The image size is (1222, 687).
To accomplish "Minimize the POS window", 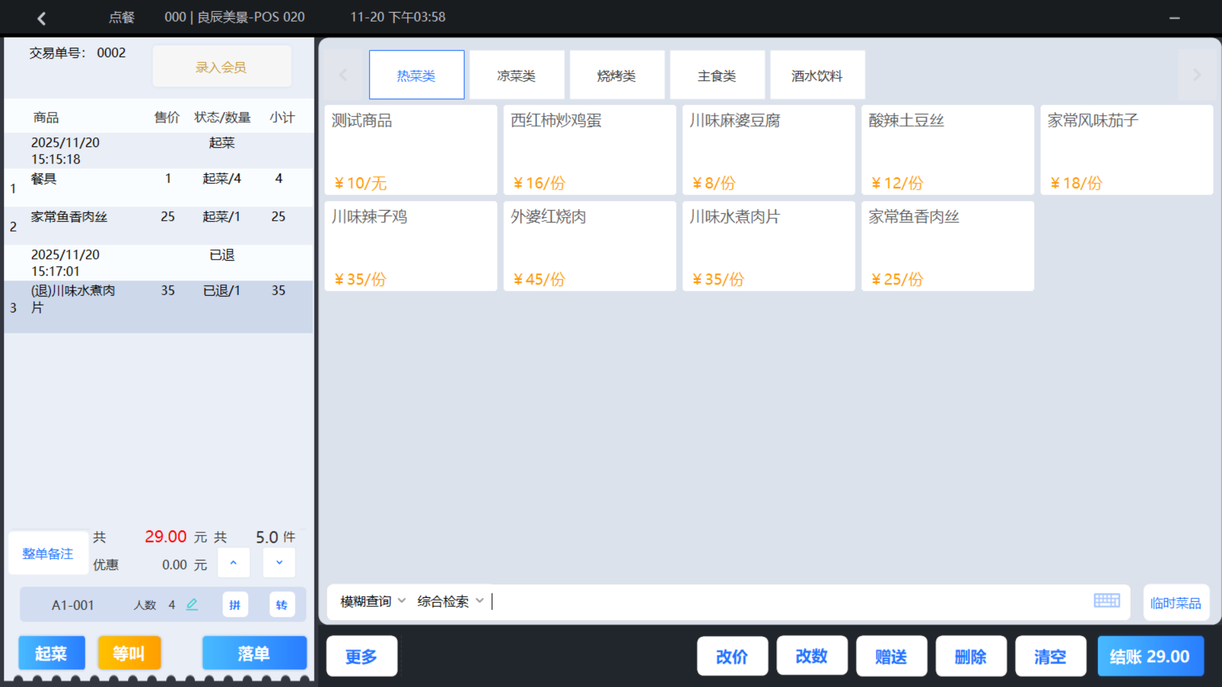I will 1174,18.
